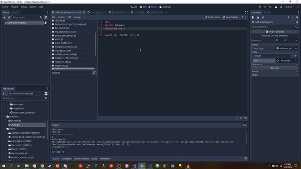Pause the running scene
The height and width of the screenshot is (169, 301).
pyautogui.click(x=265, y=7)
